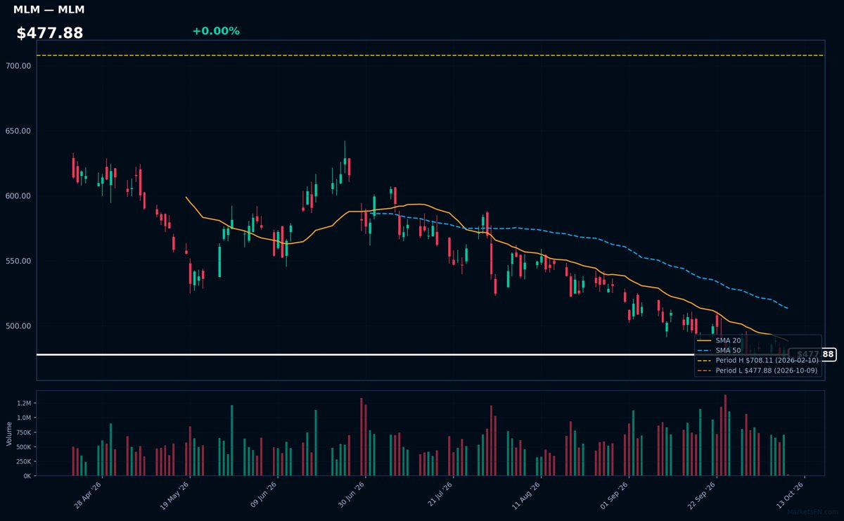This screenshot has width=844, height=521.
Task: Click the "01 Sep '26" date label
Action: (615, 495)
